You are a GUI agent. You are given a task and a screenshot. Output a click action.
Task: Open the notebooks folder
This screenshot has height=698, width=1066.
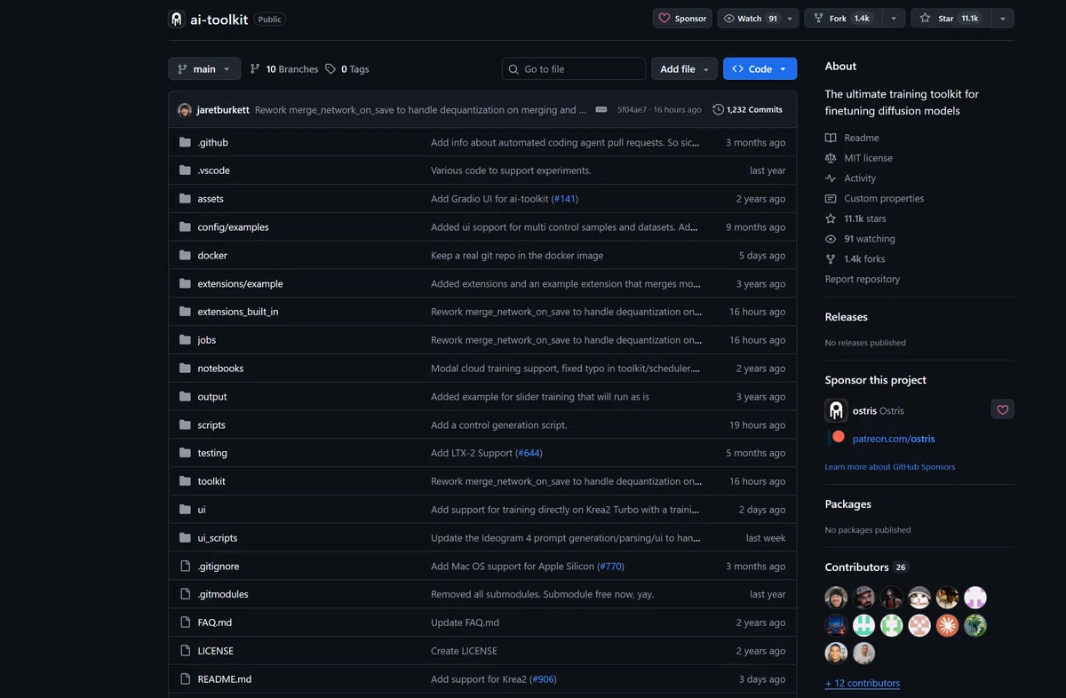pos(220,369)
